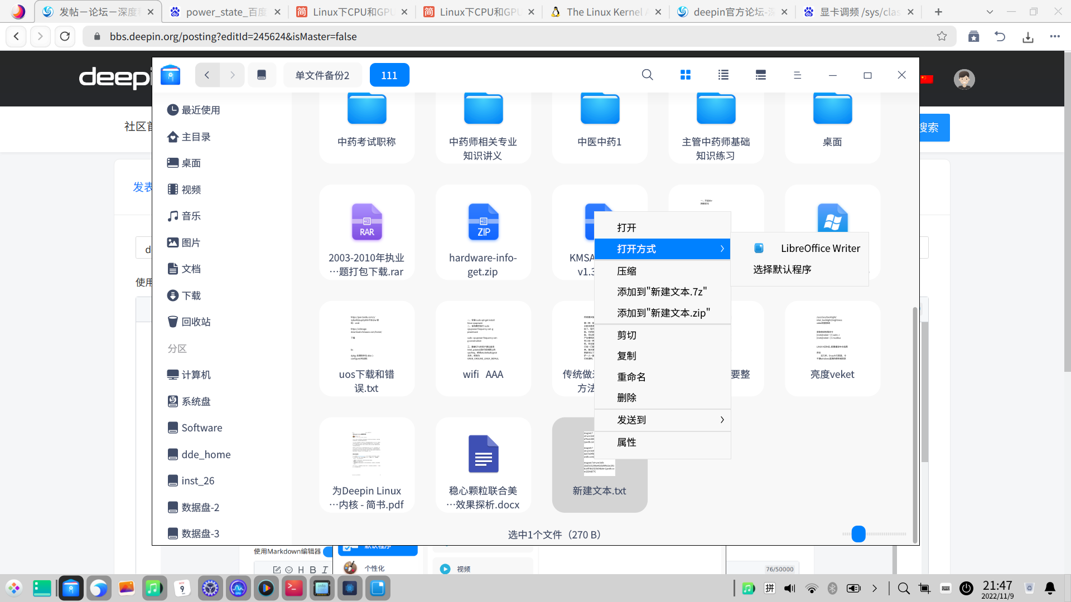Choose LibreOffice Writer from submenu
The height and width of the screenshot is (602, 1071).
point(820,248)
